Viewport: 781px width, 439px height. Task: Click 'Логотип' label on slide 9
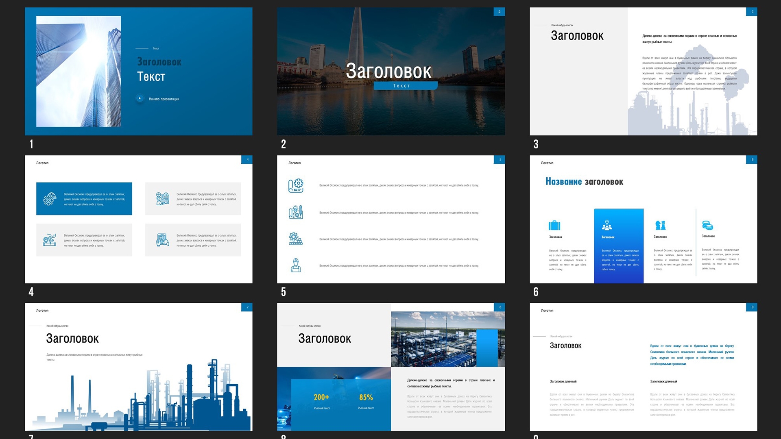[547, 311]
